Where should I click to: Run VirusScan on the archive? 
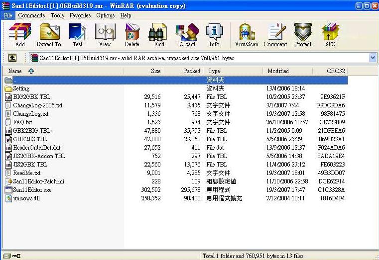(247, 35)
